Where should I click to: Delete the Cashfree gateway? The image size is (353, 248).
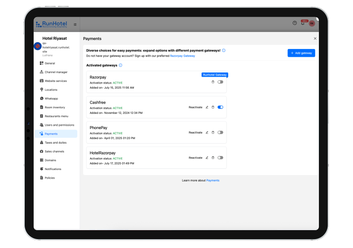click(213, 107)
